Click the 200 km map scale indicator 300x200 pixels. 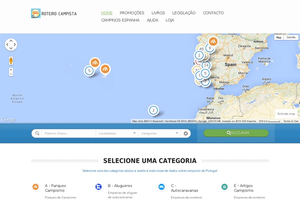[269, 121]
